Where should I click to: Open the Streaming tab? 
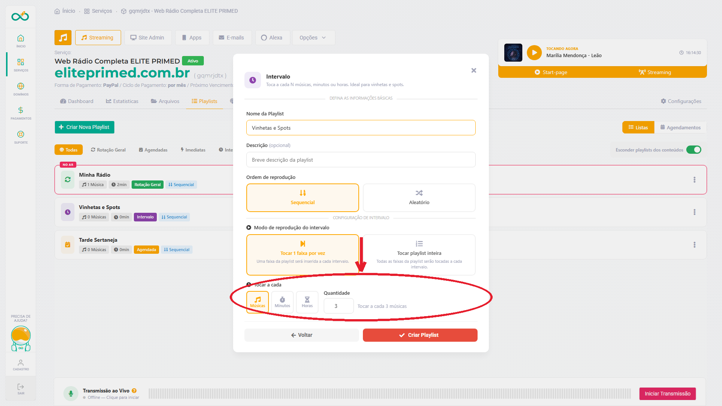point(98,38)
